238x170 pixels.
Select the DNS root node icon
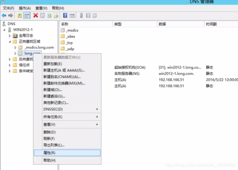coord(4,24)
